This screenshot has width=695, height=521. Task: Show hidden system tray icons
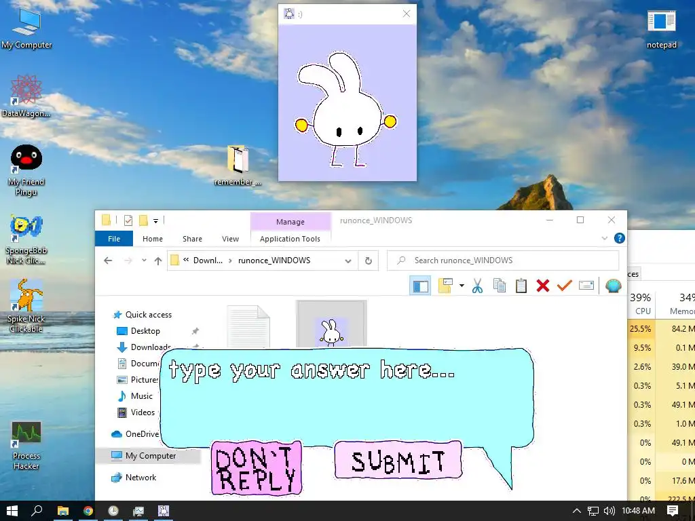pos(577,511)
